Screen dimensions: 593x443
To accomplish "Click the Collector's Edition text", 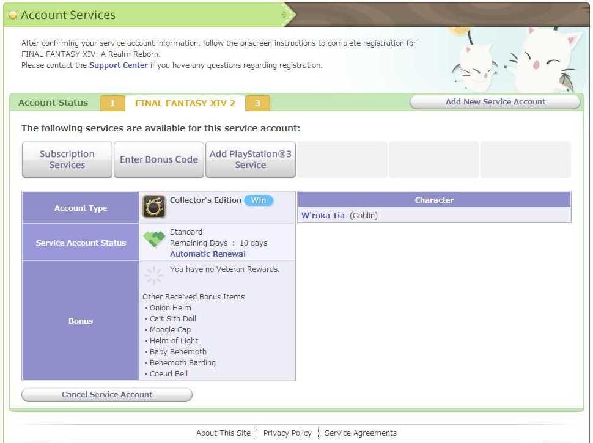I will [205, 200].
